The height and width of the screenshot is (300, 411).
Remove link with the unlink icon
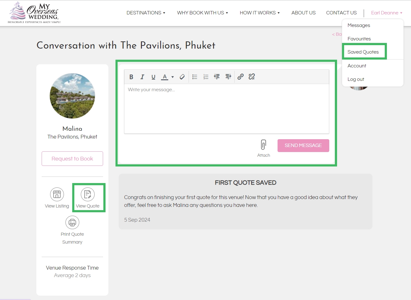click(x=252, y=77)
